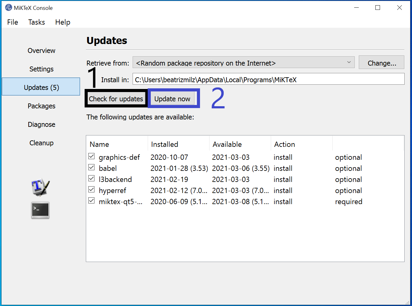Click the Install in path field

(268, 79)
